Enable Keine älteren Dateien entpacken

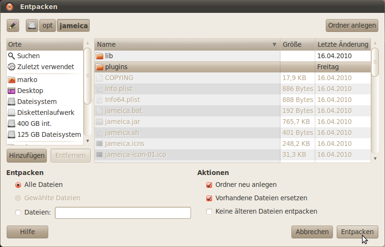click(209, 211)
